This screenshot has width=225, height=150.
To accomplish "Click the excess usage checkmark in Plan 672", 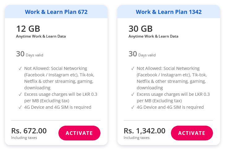I will (x=20, y=94).
